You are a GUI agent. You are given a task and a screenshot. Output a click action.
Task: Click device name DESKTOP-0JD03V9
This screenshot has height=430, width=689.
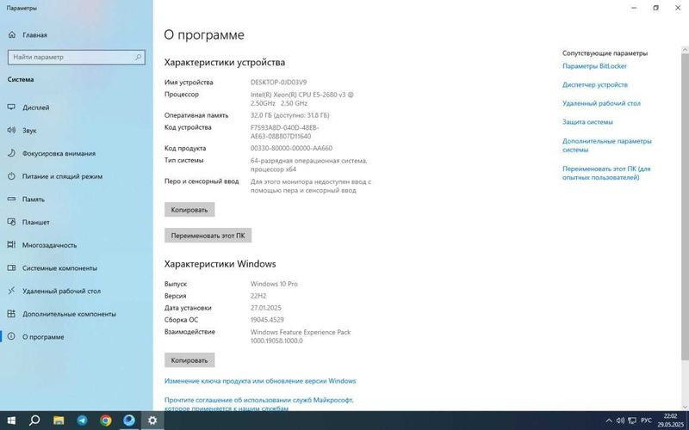click(278, 82)
